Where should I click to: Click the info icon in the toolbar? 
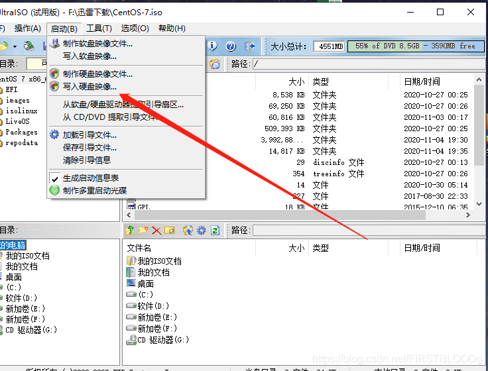[x=212, y=46]
